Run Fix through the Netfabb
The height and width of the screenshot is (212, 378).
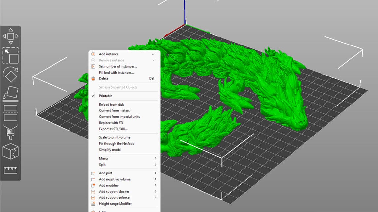[124, 144]
